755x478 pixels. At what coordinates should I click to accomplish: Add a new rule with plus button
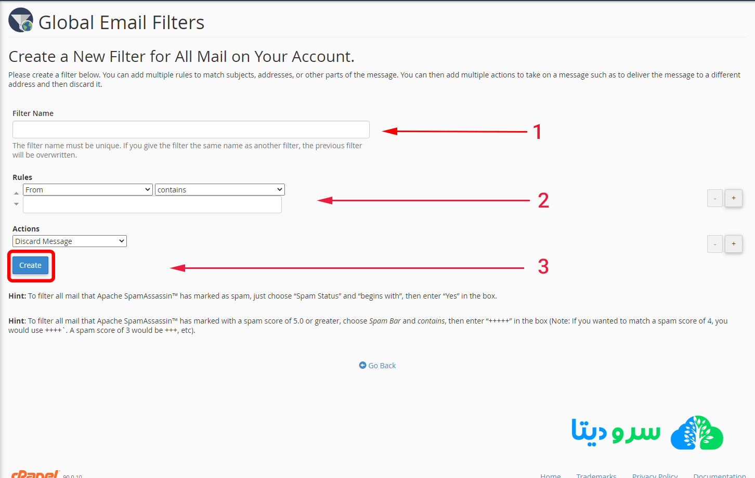click(733, 198)
